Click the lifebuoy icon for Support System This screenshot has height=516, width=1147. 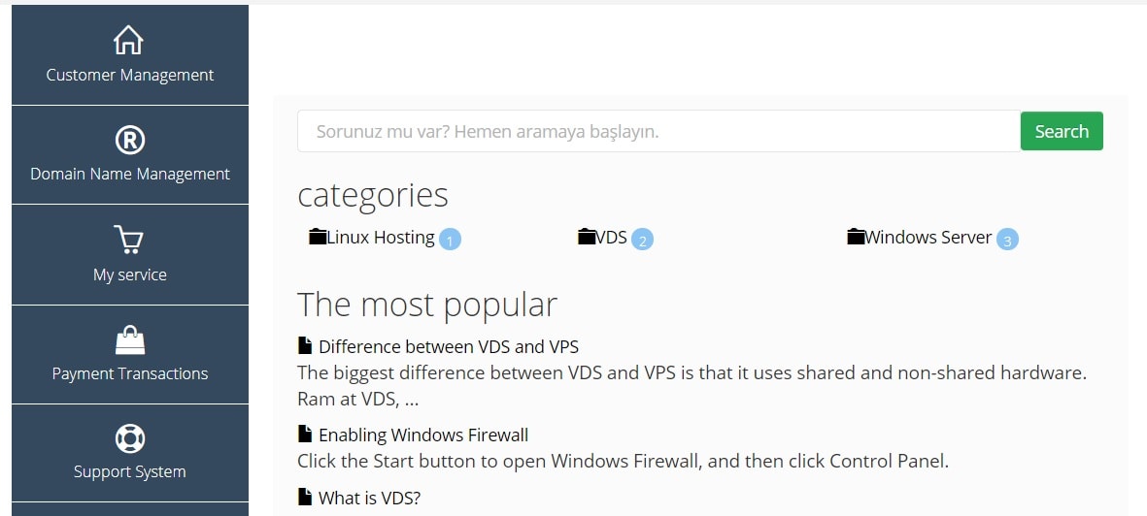coord(129,438)
